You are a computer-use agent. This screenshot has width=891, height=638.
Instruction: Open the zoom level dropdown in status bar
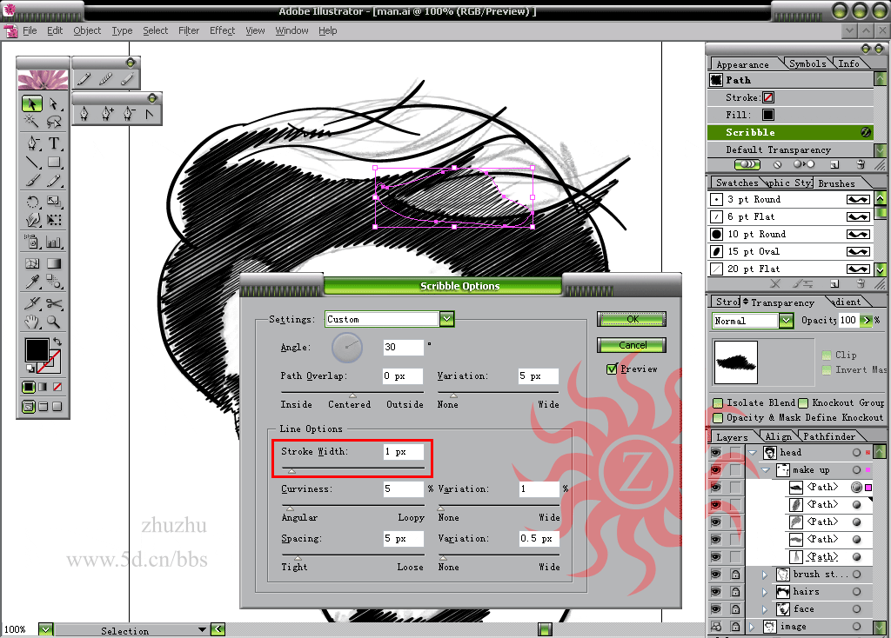[x=45, y=629]
